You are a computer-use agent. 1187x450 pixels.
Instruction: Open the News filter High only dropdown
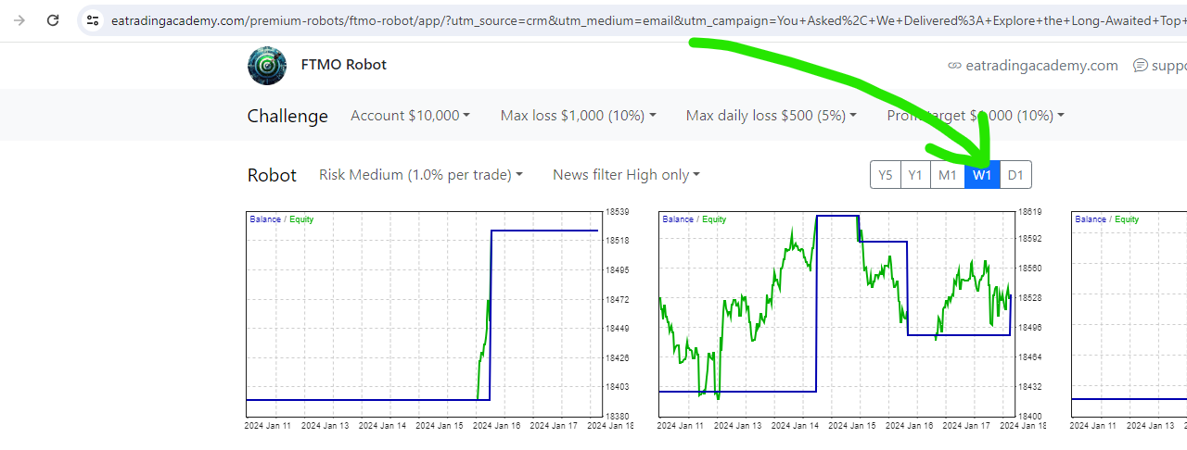626,174
